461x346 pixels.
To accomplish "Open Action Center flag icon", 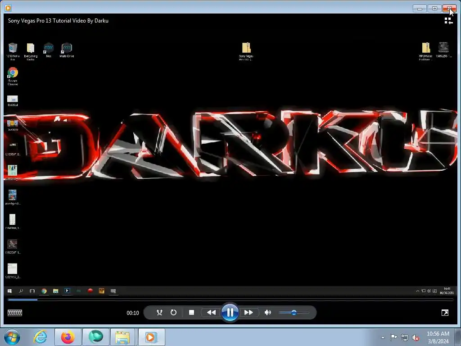I will [393, 337].
